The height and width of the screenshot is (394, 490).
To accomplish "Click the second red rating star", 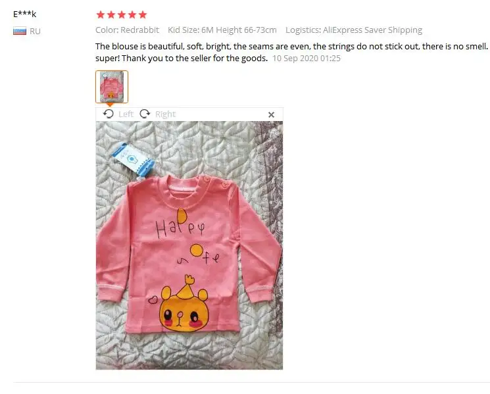I will click(x=111, y=14).
